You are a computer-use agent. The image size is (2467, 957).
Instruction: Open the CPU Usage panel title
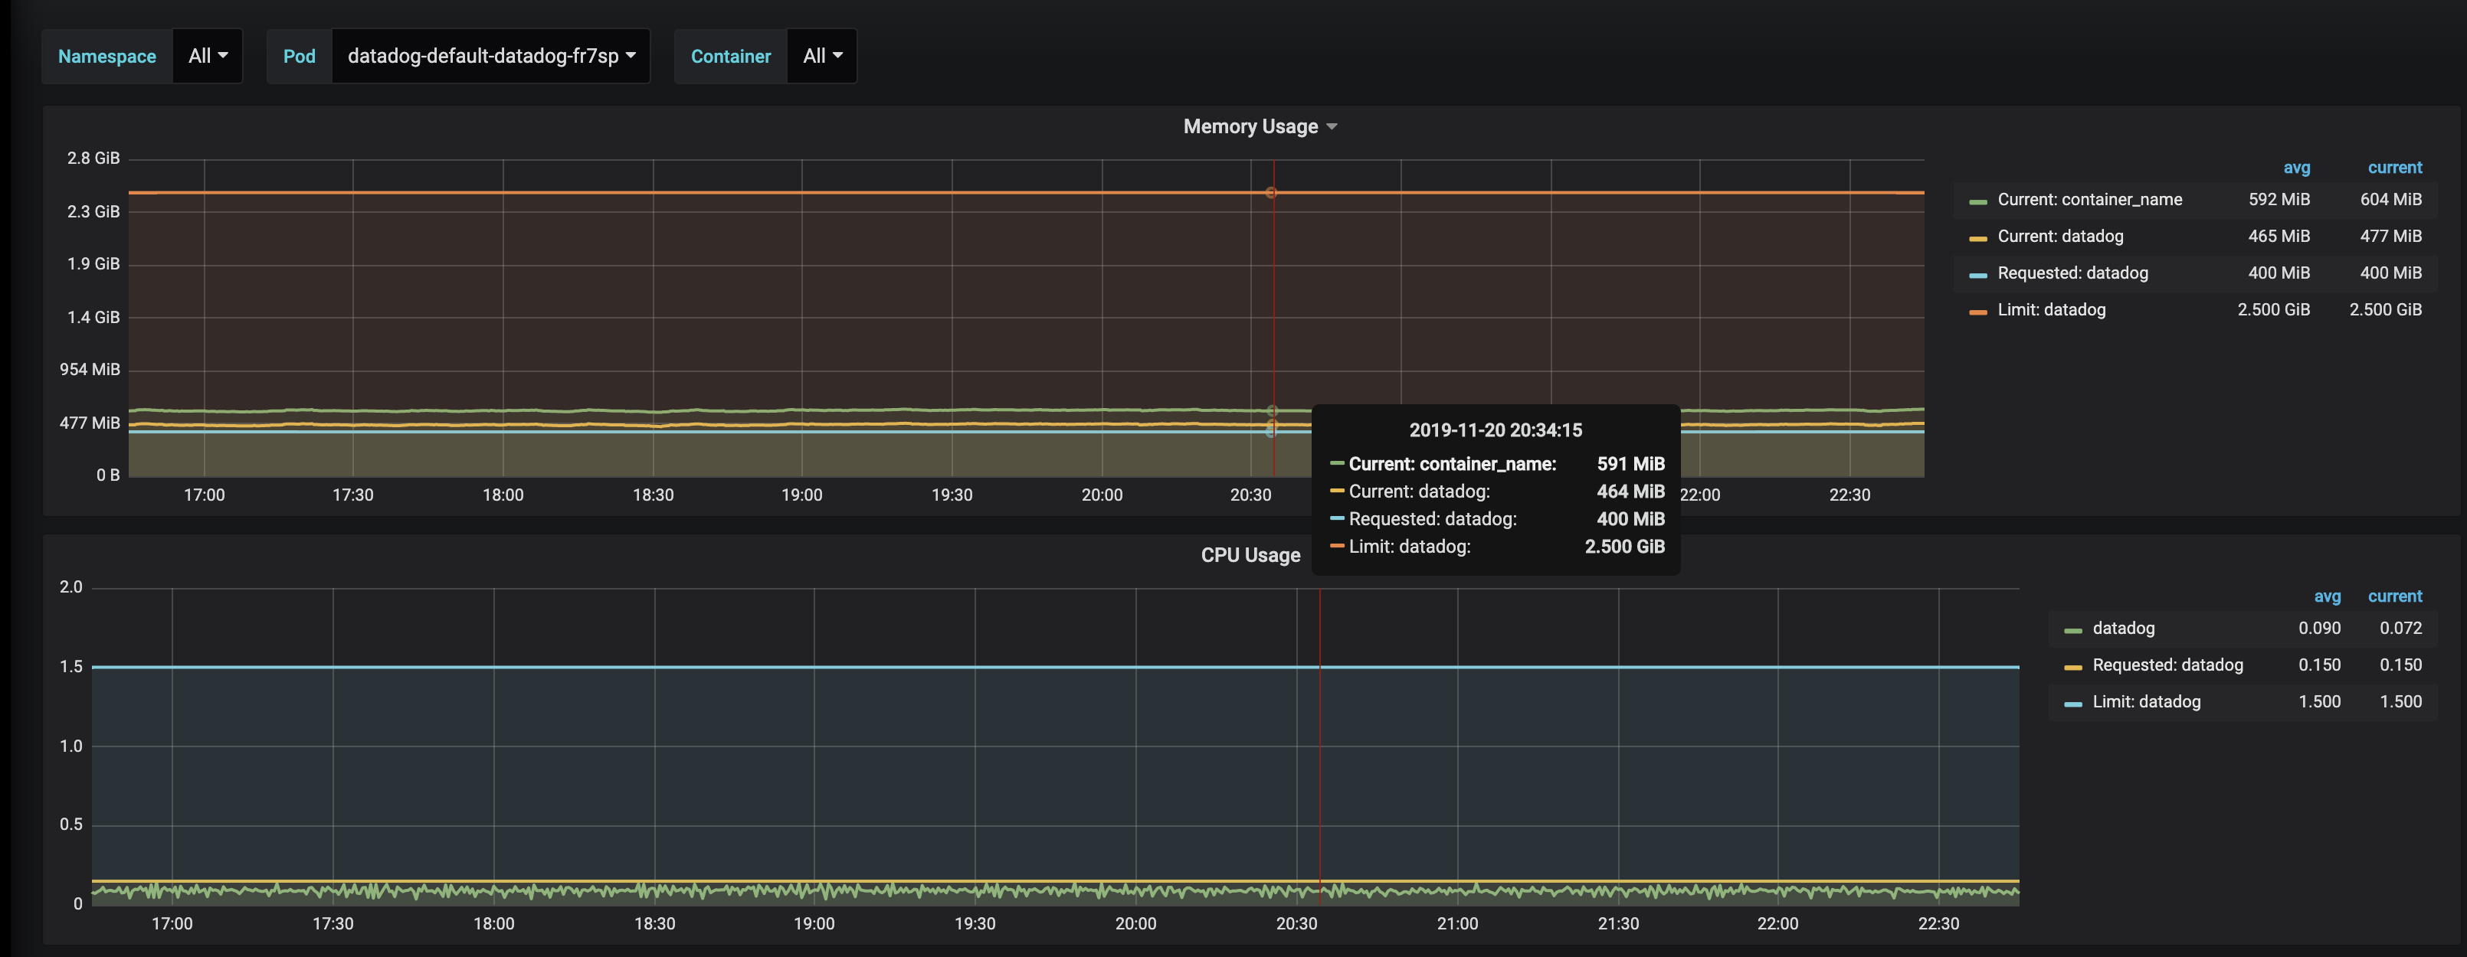(x=1250, y=555)
